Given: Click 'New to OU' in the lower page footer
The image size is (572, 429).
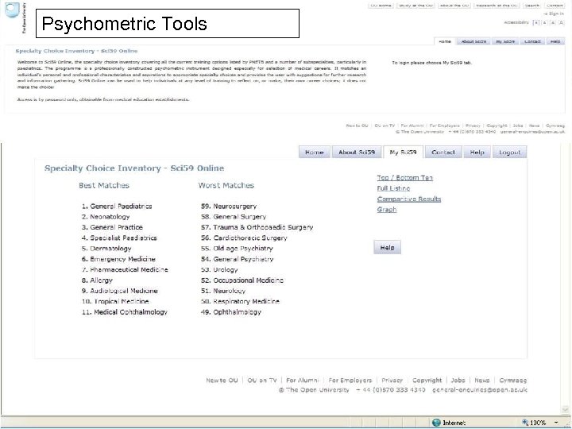Looking at the screenshot, I should point(222,380).
